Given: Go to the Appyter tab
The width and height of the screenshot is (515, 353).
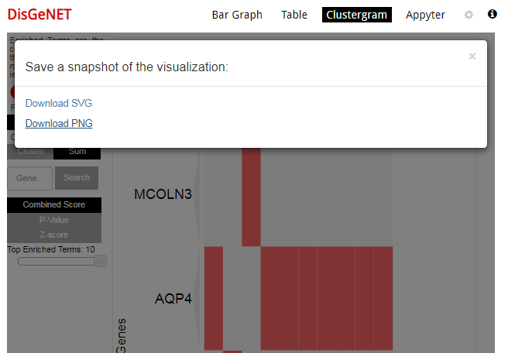Looking at the screenshot, I should pyautogui.click(x=425, y=15).
